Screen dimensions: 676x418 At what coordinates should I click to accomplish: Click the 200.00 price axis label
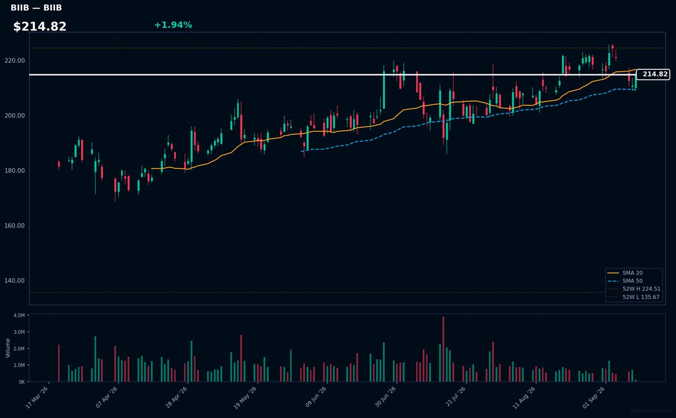tap(15, 115)
